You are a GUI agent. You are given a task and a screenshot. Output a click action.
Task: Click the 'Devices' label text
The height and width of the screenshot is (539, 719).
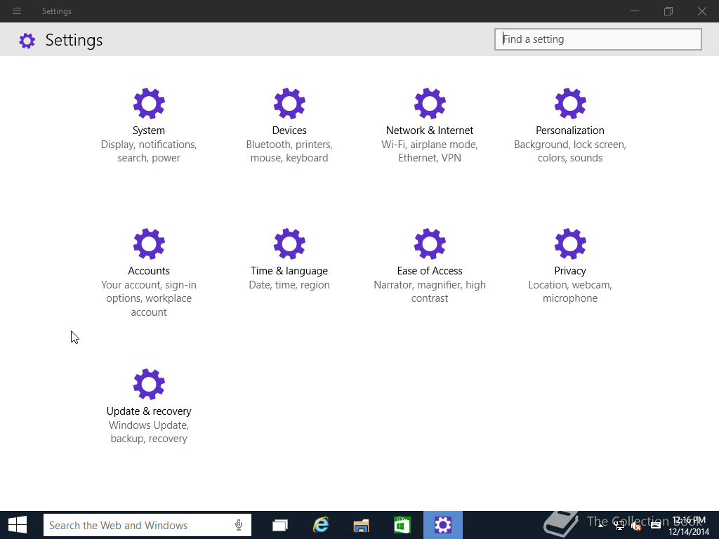click(x=289, y=131)
